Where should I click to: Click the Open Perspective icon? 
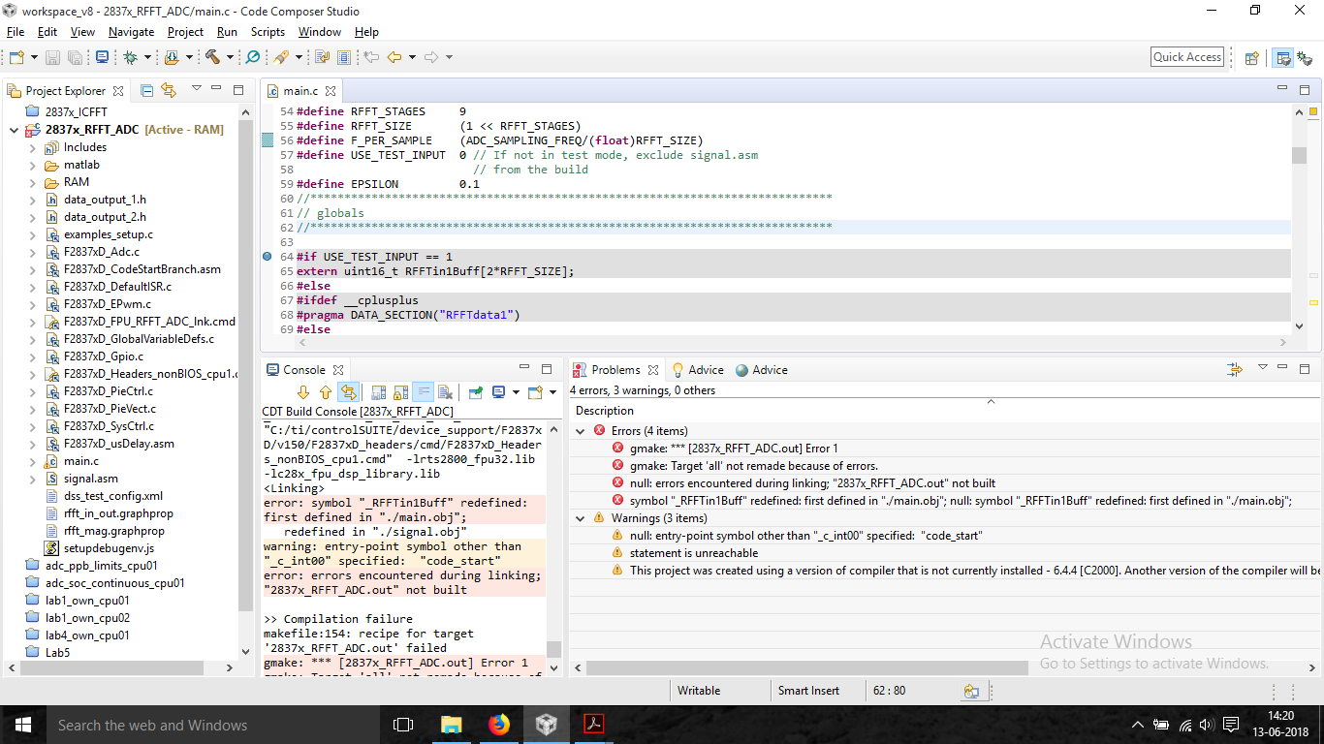[1251, 57]
